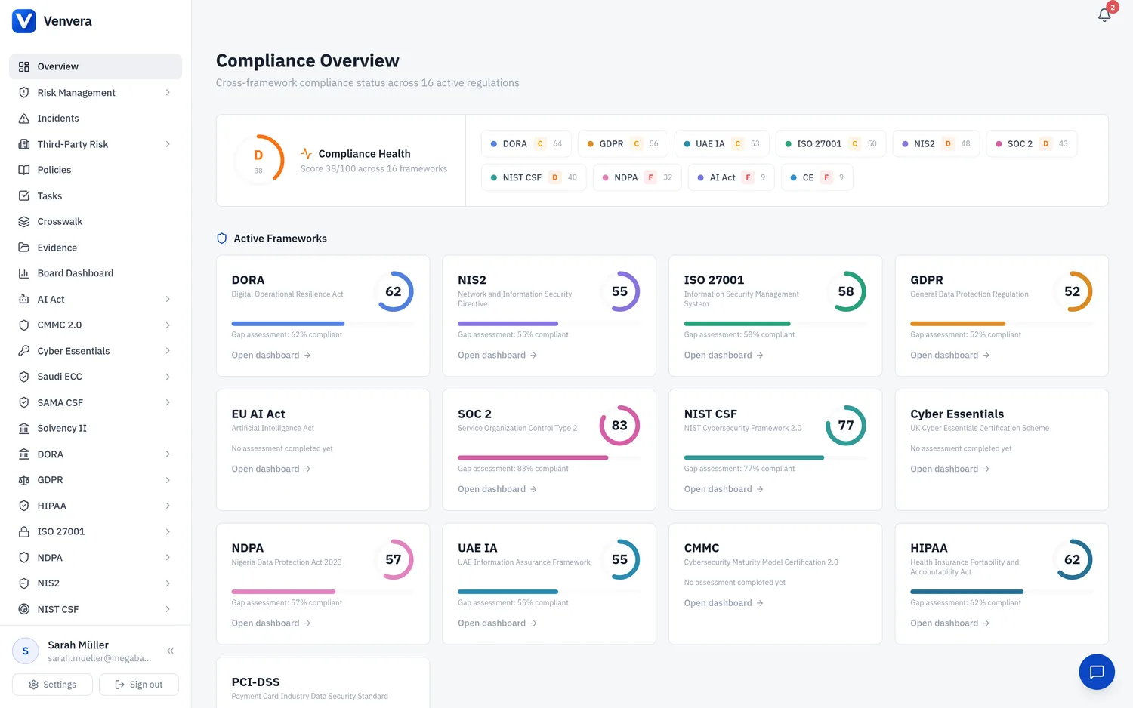Open Policies in the sidebar

click(x=95, y=170)
